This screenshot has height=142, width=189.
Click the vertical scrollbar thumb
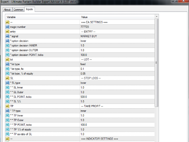point(157,63)
